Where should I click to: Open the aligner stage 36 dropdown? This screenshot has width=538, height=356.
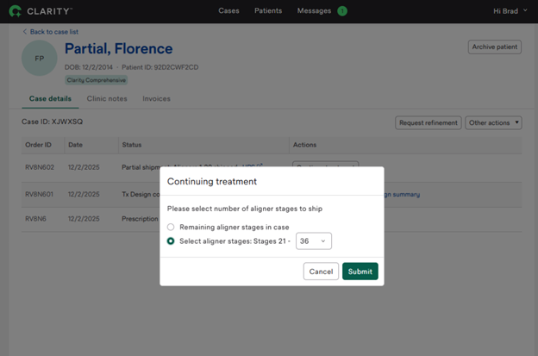[313, 241]
